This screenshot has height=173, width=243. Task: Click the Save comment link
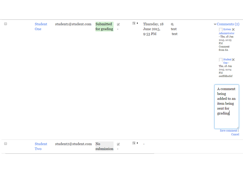[x=228, y=131]
